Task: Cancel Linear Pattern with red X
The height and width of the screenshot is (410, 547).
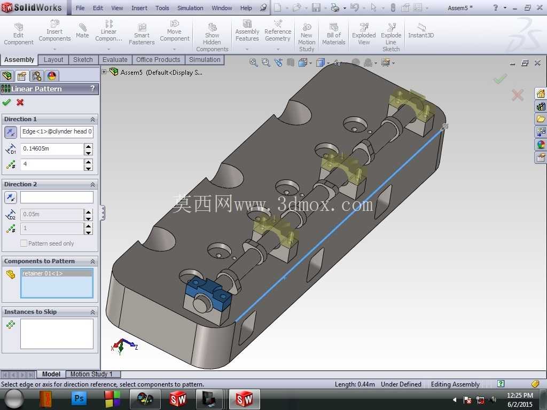Action: (x=20, y=102)
